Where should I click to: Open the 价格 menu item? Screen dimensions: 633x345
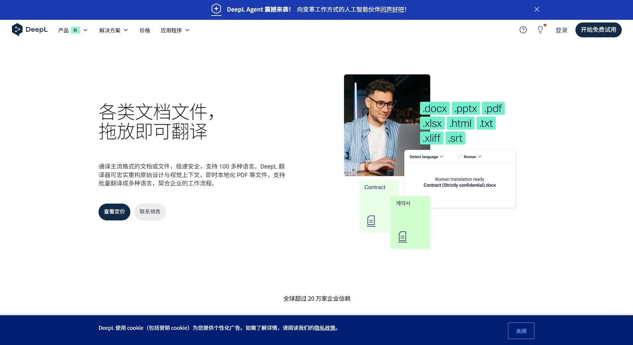click(x=144, y=30)
